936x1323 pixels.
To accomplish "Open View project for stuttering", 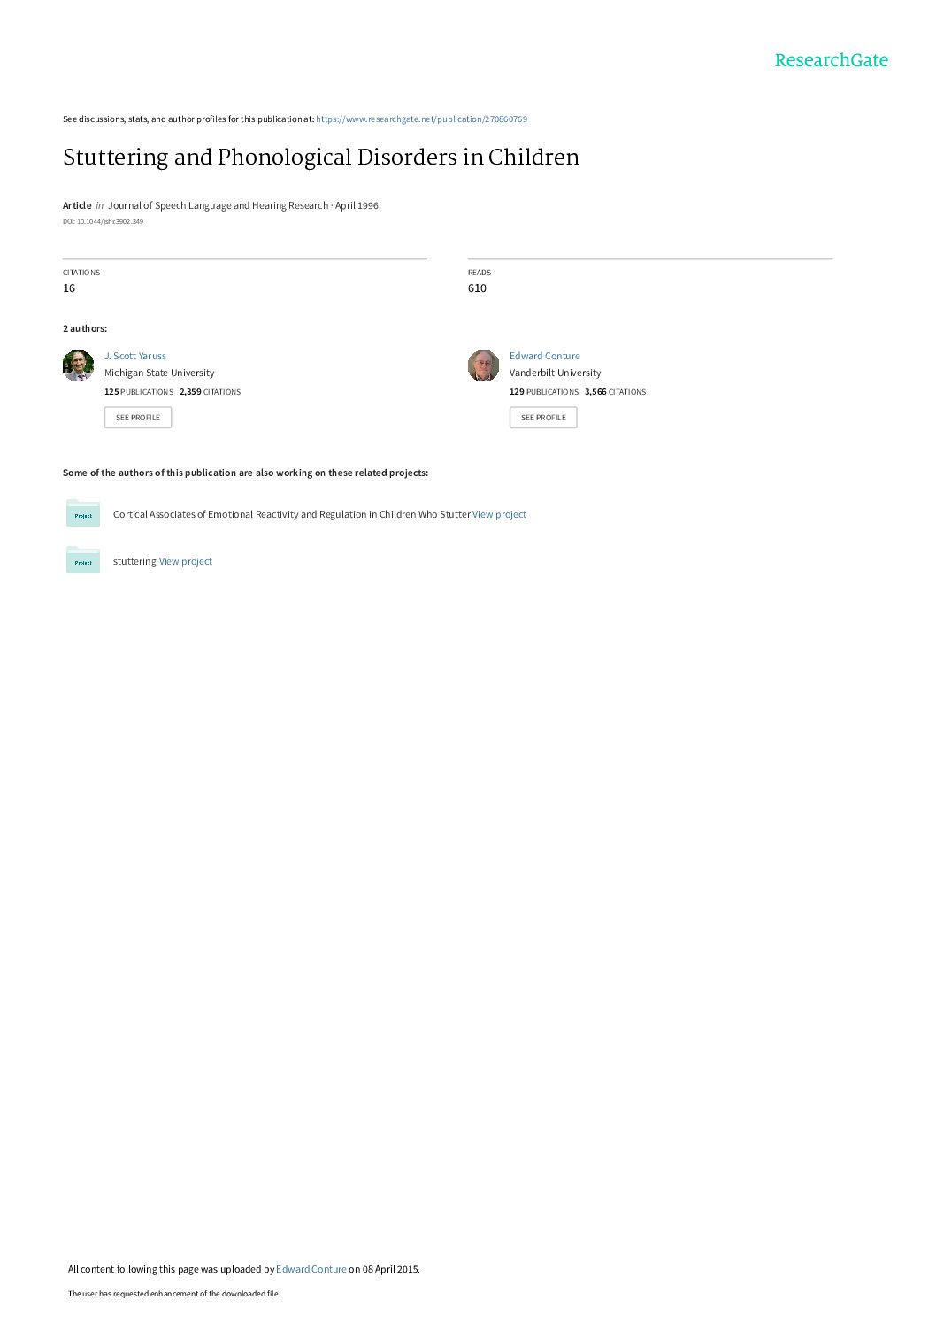I will tap(186, 561).
